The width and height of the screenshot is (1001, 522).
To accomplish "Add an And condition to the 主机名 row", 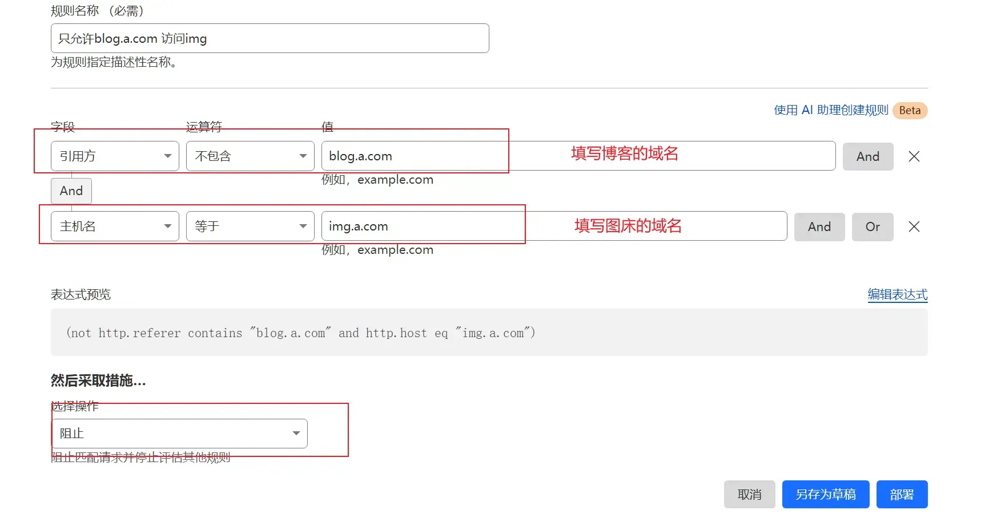I will tap(819, 226).
